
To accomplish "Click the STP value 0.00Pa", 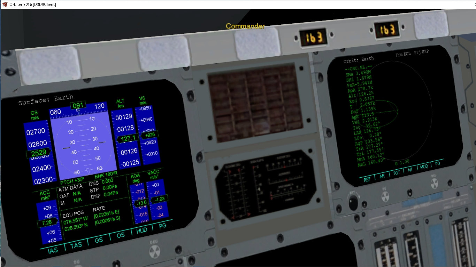I will click(110, 187).
